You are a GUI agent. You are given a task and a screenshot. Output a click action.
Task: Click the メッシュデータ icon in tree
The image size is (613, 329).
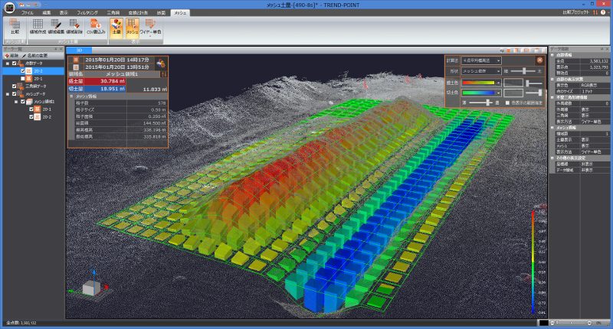[x=21, y=93]
